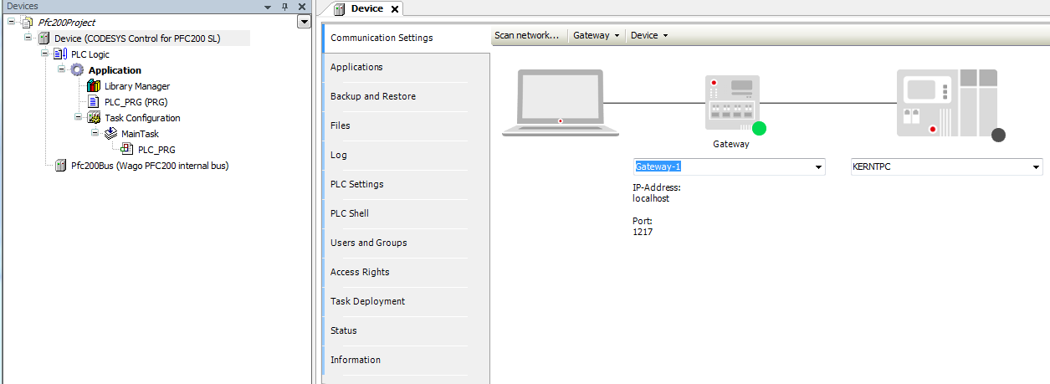1050x384 pixels.
Task: Click the PLC device image on right
Action: pos(947,104)
